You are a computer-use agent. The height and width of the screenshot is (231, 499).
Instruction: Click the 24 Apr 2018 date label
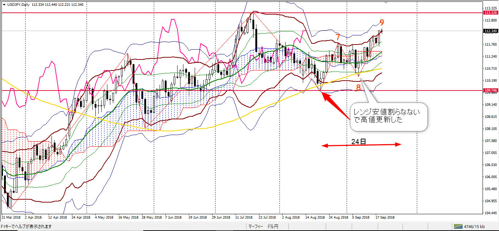point(81,217)
